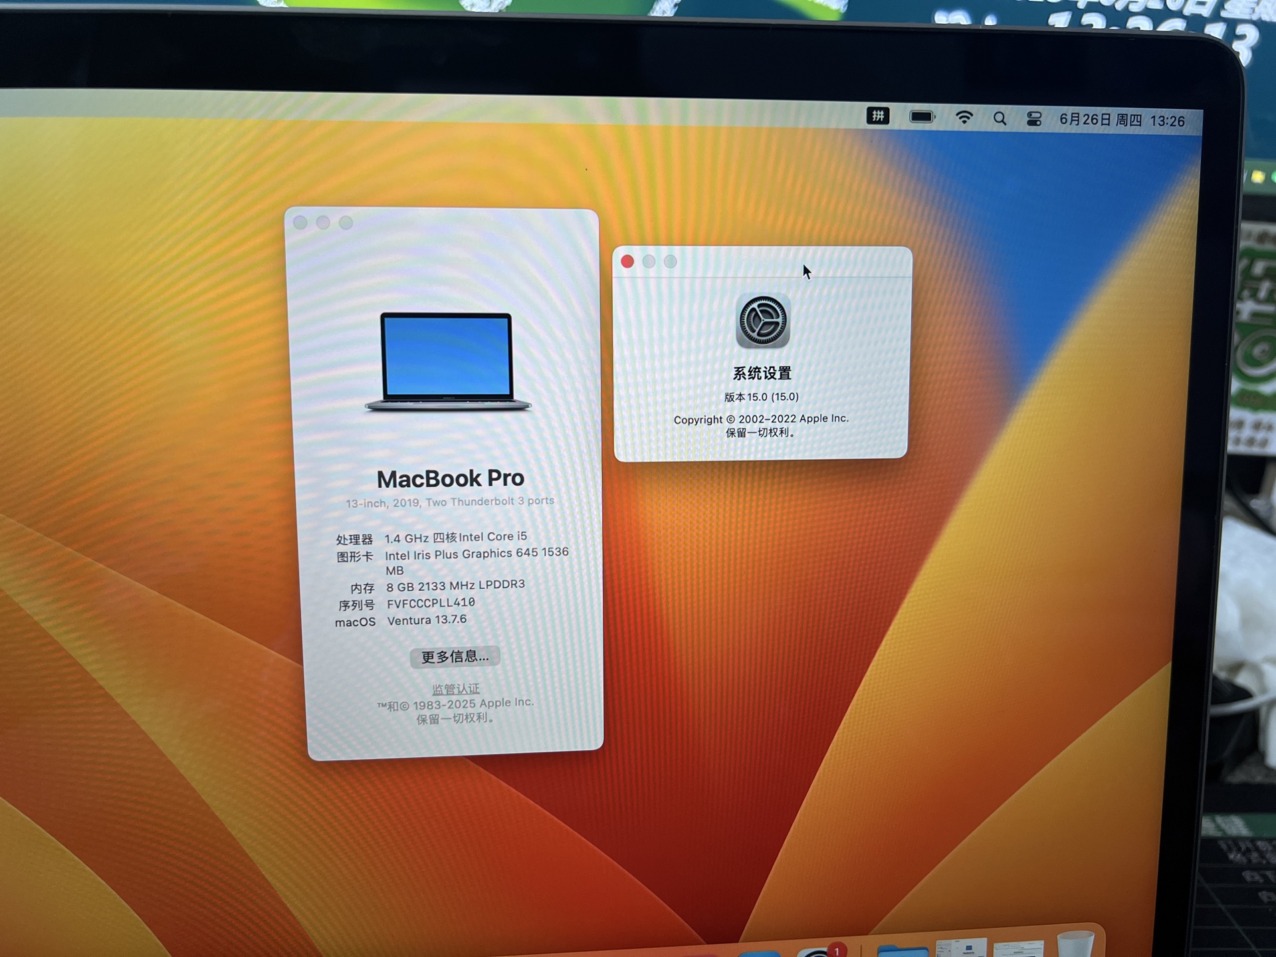Viewport: 1276px width, 957px height.
Task: Click the ™和© 1983-2025 Apple Inc. copyright text
Action: click(x=456, y=704)
